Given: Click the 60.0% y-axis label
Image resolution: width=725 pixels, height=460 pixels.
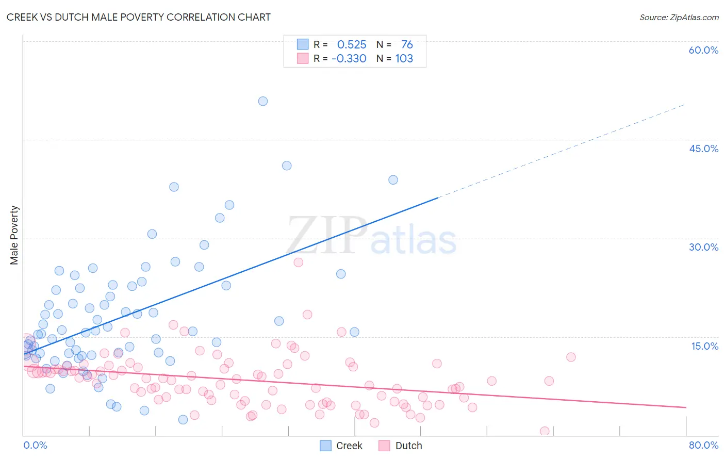Looking at the screenshot, I should point(703,50).
